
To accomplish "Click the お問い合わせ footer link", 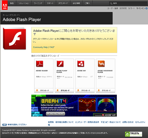I will (128, 122).
